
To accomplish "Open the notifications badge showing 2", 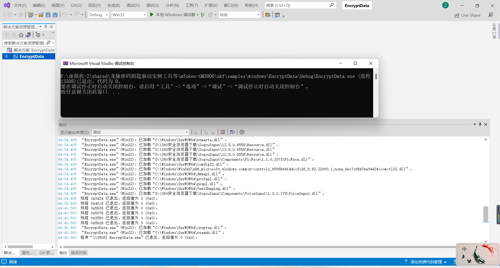I will point(446,5).
